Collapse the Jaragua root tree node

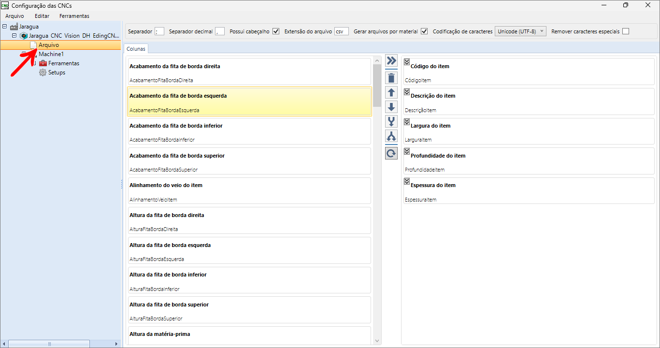pos(5,27)
